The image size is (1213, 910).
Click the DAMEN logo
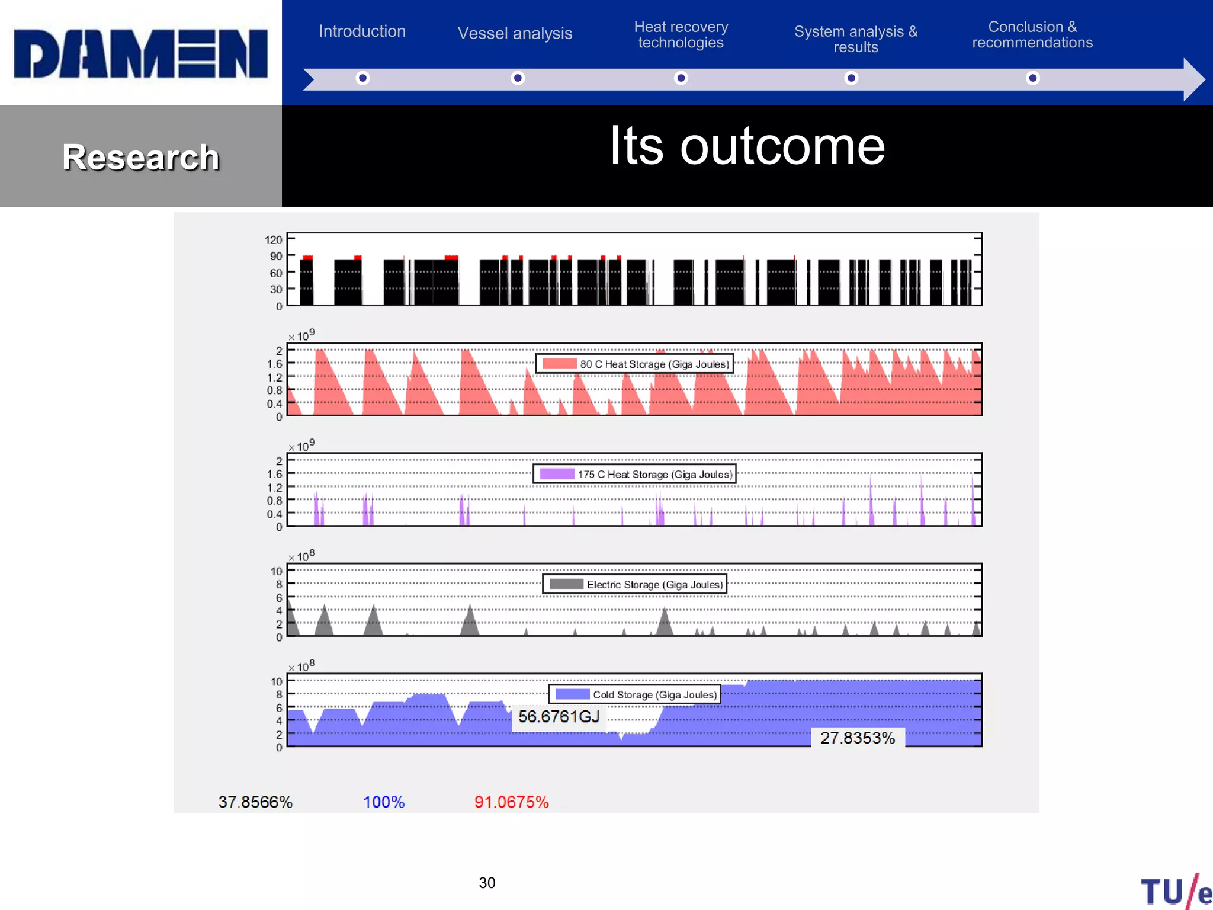click(140, 53)
